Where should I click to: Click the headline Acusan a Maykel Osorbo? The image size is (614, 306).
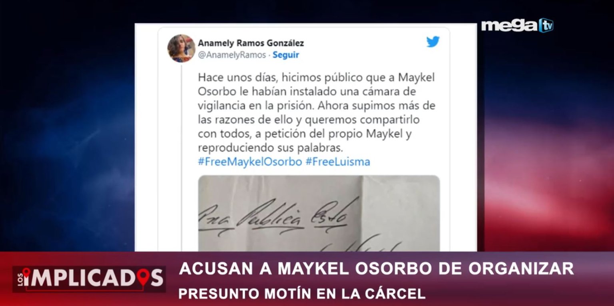click(376, 269)
